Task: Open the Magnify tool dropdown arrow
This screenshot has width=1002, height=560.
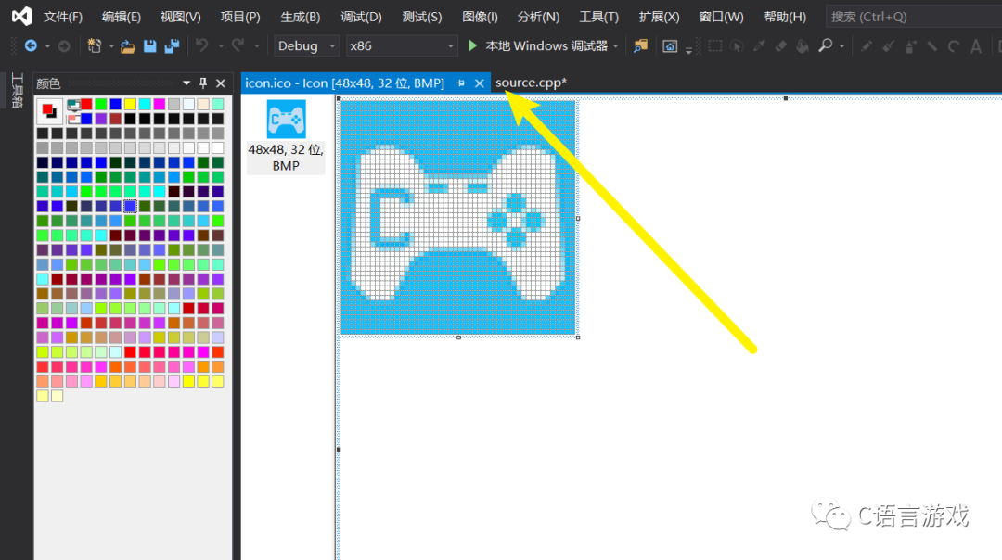Action: coord(841,46)
